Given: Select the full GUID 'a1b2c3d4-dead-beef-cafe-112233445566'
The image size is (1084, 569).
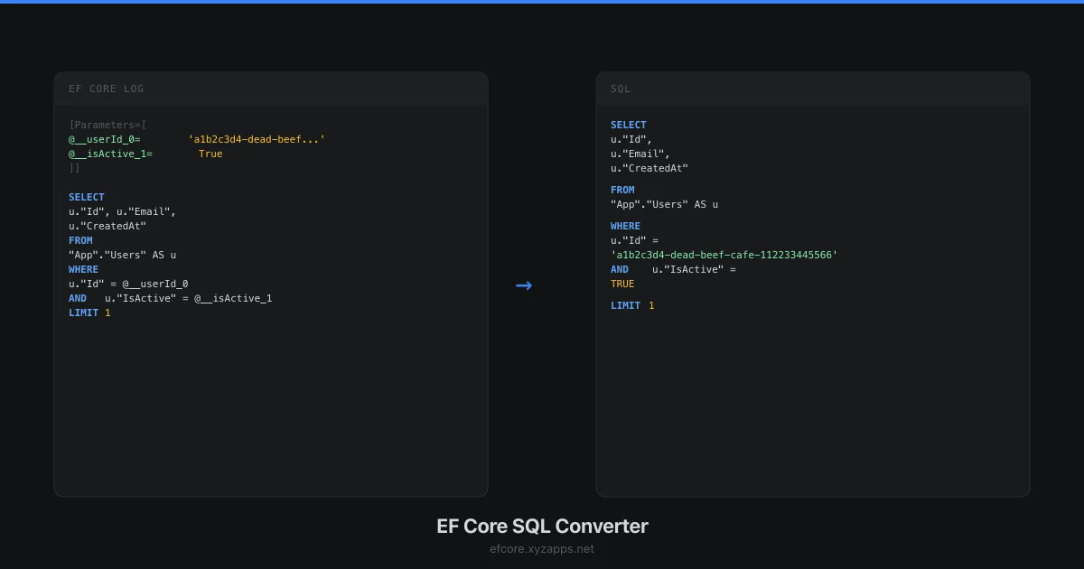Looking at the screenshot, I should (724, 255).
